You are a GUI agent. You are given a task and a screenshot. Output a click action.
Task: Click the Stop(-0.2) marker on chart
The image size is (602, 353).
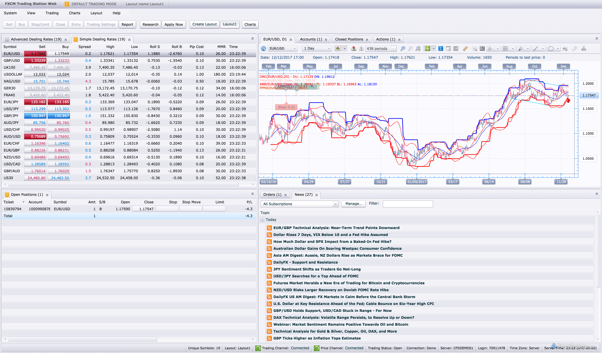coord(286,107)
